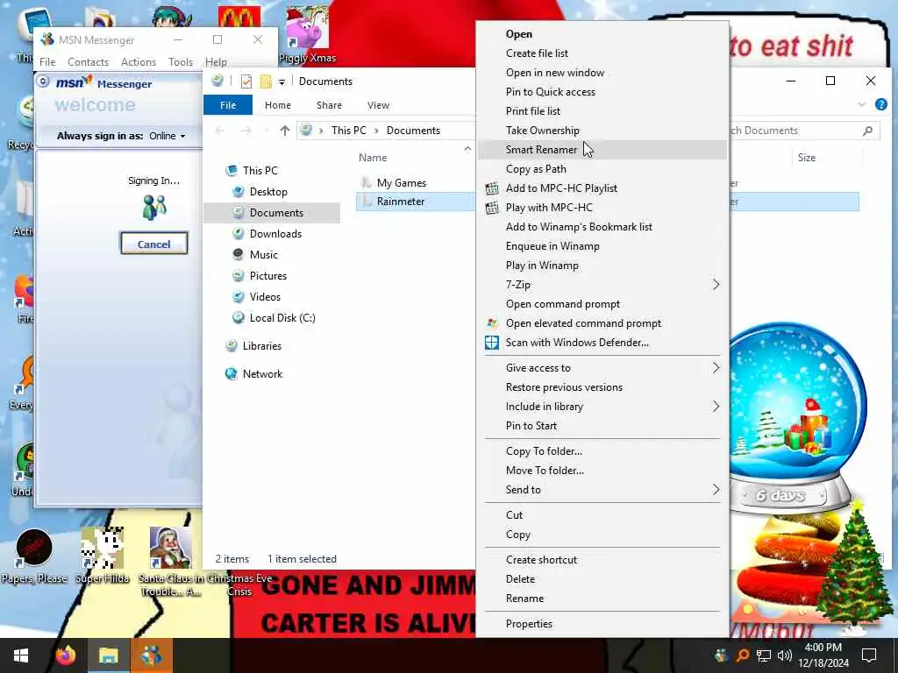Open the Explorer Share ribbon tab
Image resolution: width=898 pixels, height=673 pixels.
329,105
